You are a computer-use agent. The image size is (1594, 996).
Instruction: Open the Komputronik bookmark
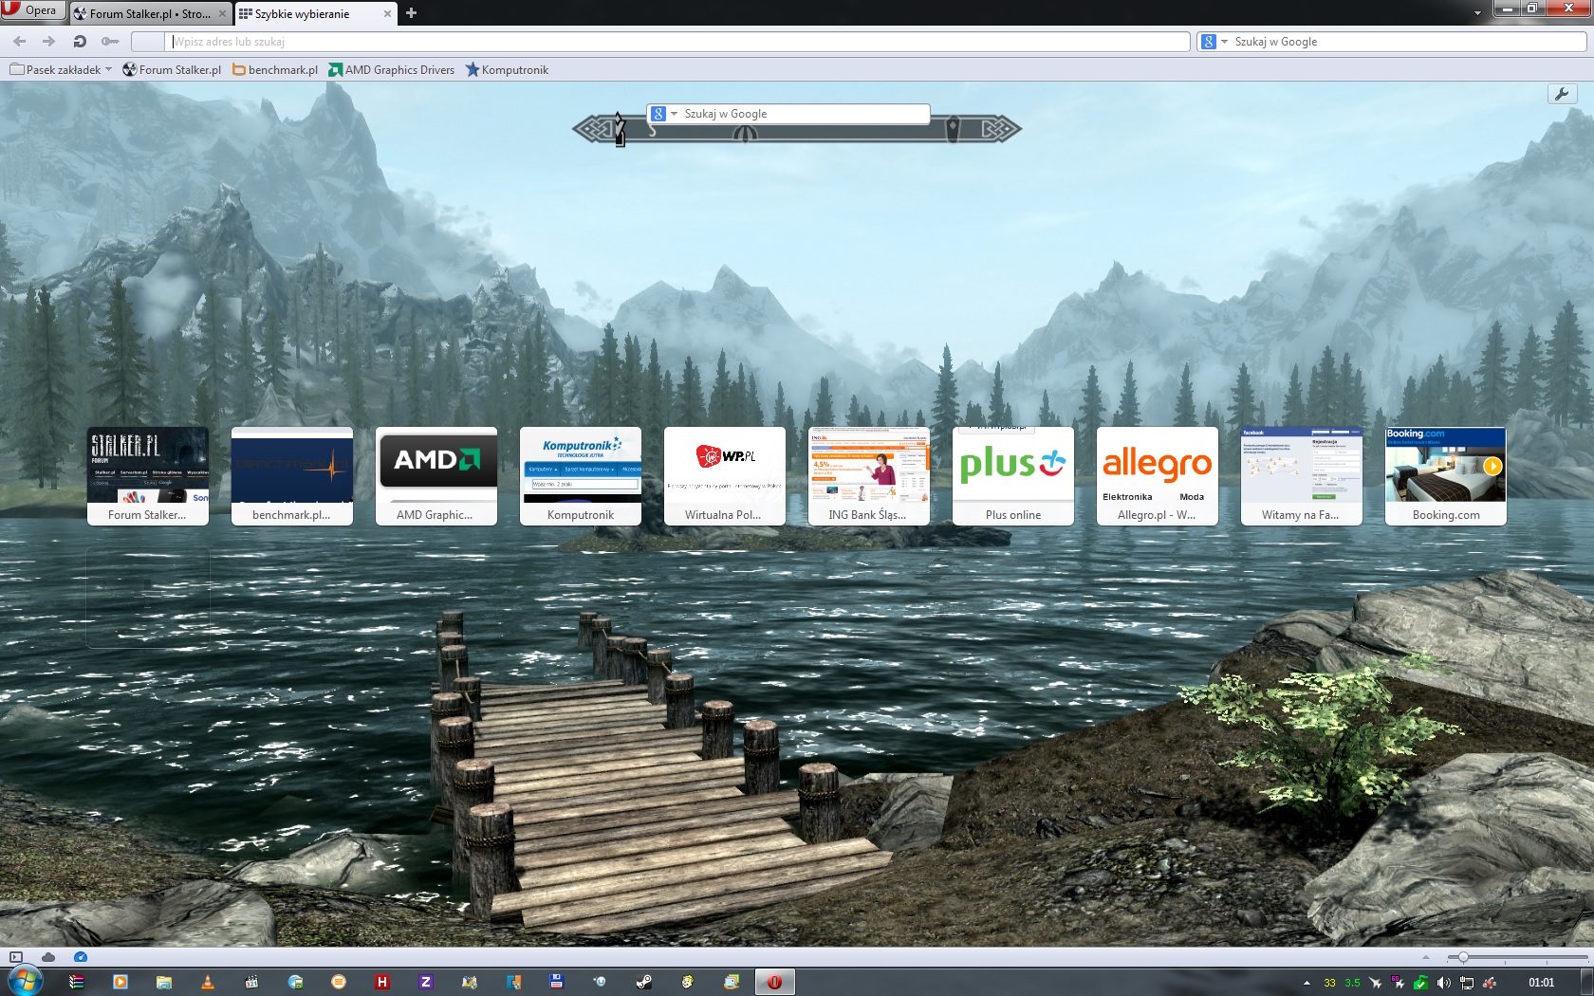pos(507,69)
